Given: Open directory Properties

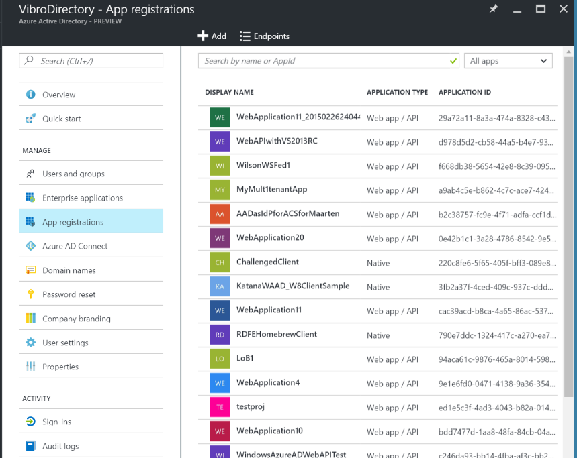Looking at the screenshot, I should pos(91,367).
